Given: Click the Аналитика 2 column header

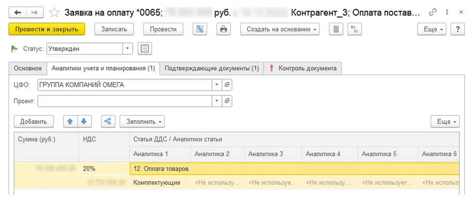Looking at the screenshot, I should (x=217, y=154).
